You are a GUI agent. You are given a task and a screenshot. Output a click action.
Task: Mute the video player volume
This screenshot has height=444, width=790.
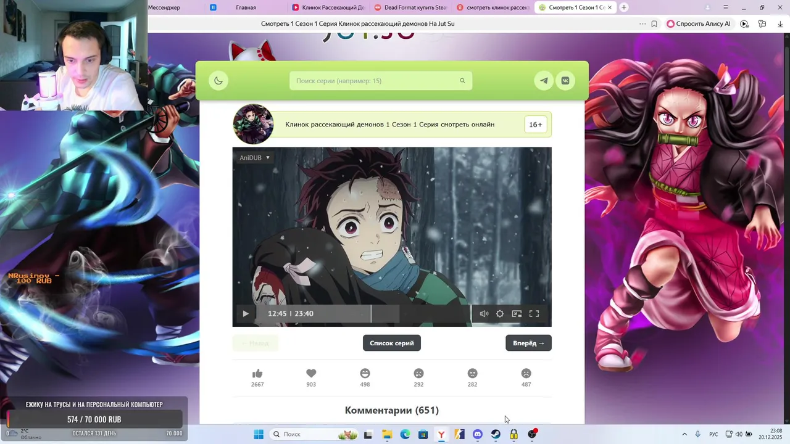[484, 313]
